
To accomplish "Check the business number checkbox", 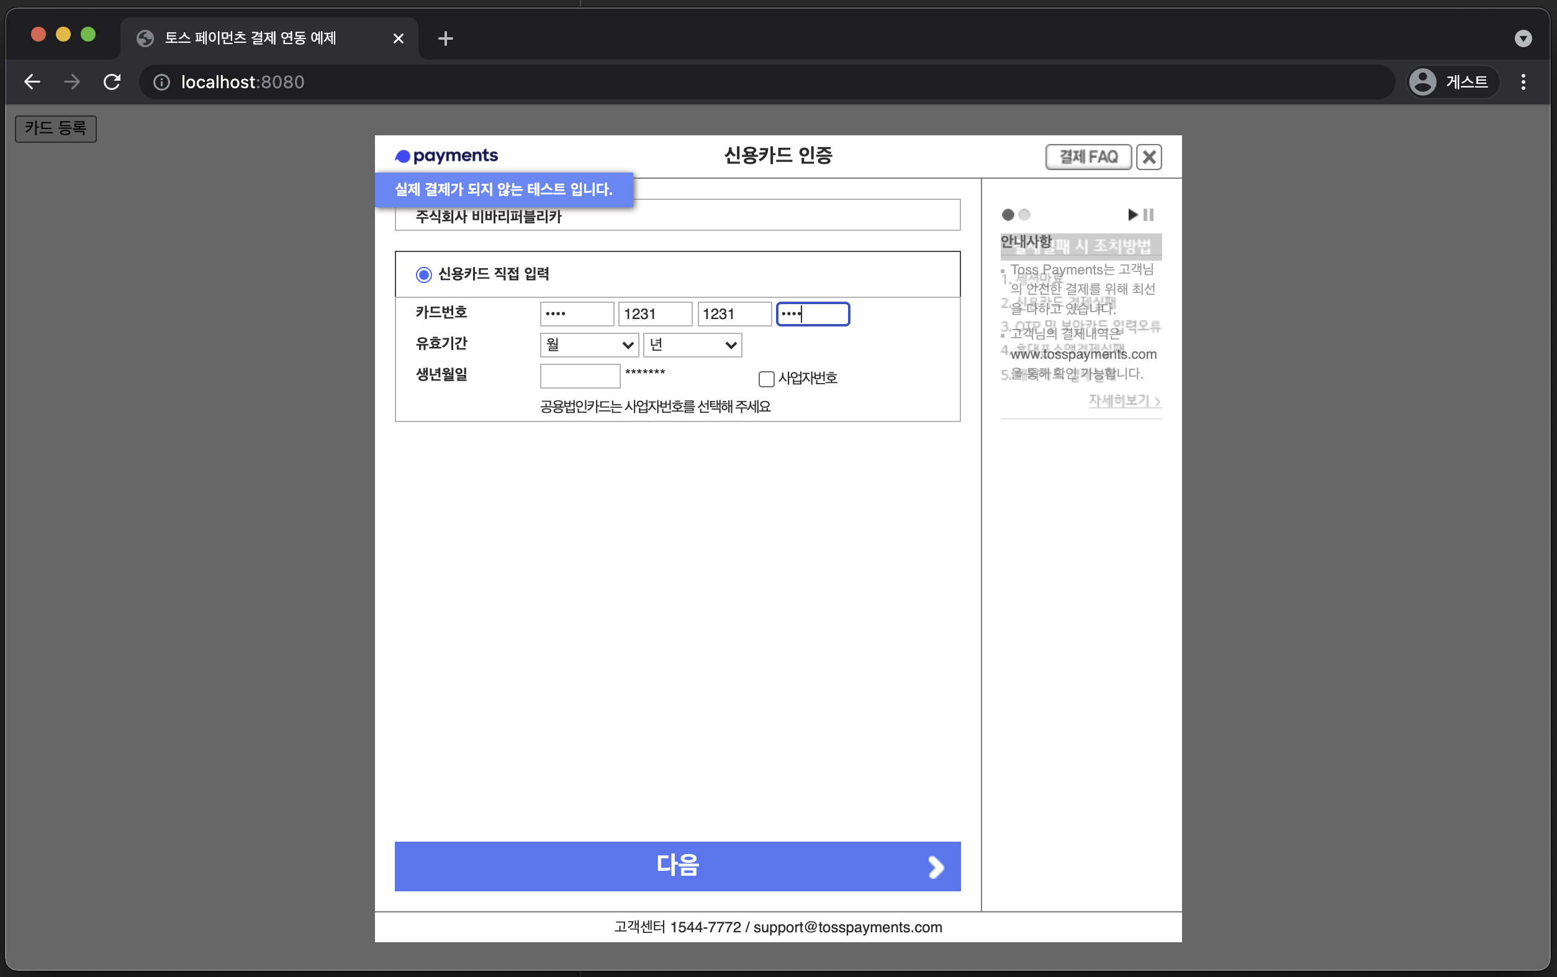I will point(766,379).
